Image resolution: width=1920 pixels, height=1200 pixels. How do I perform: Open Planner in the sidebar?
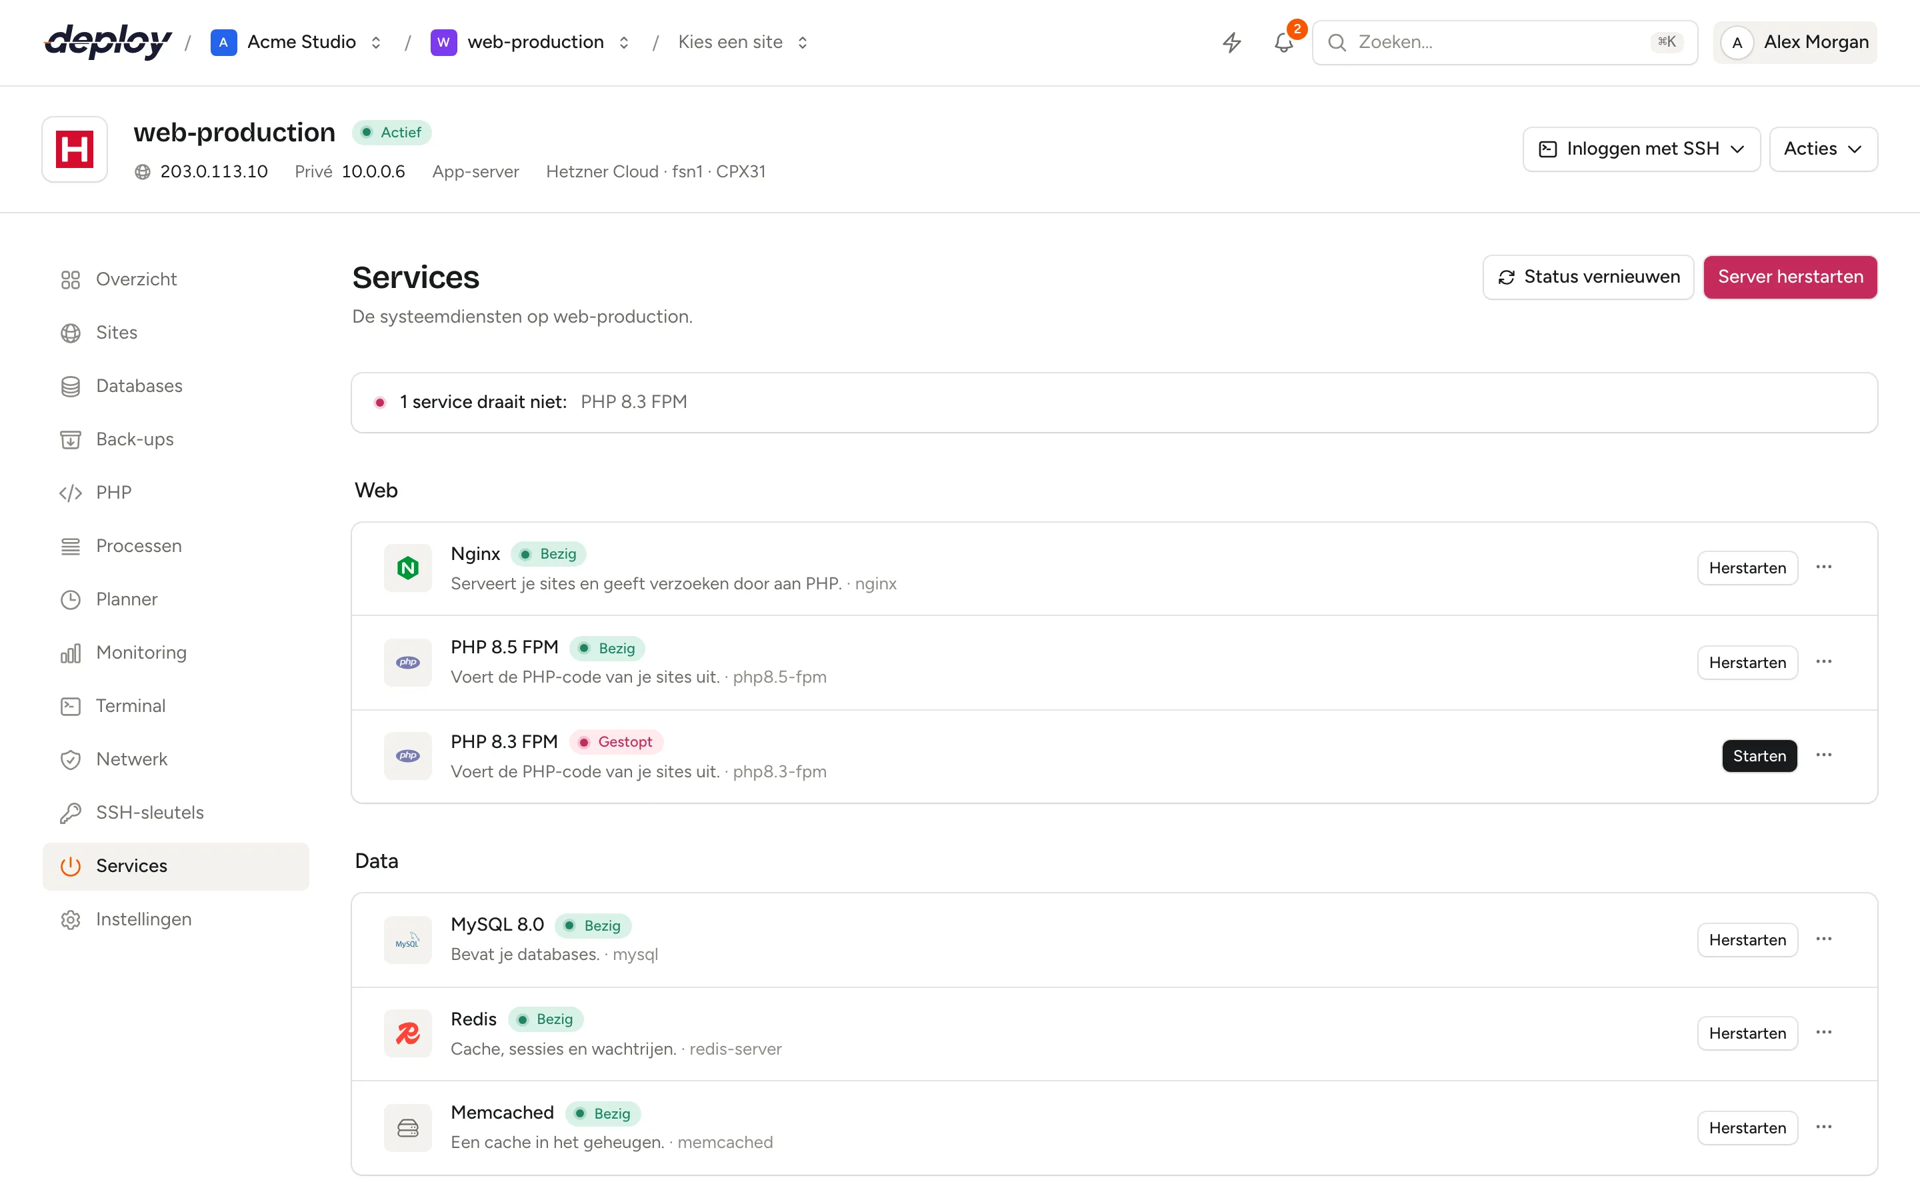176,600
